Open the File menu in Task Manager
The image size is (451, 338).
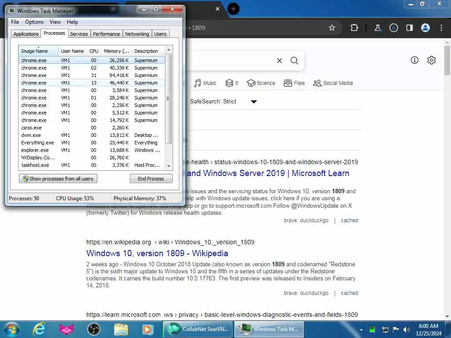[15, 22]
